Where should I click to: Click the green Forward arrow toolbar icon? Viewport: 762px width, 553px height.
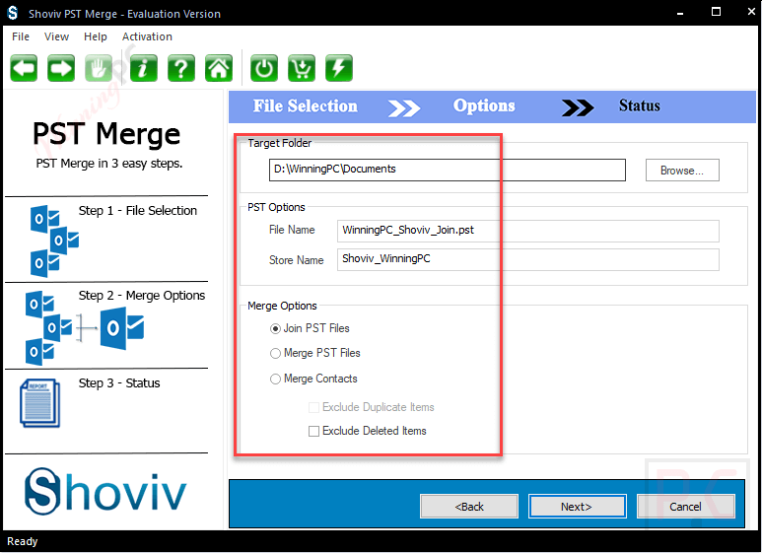pos(61,68)
